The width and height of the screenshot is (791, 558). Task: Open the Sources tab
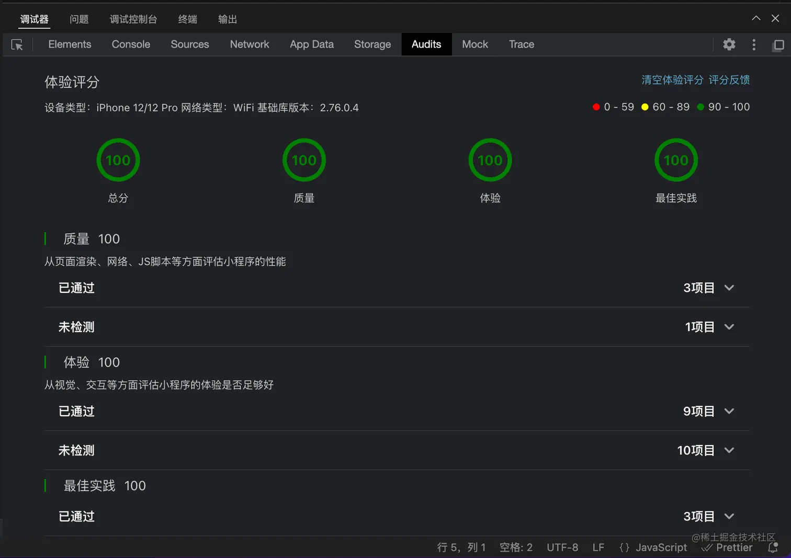click(x=190, y=44)
